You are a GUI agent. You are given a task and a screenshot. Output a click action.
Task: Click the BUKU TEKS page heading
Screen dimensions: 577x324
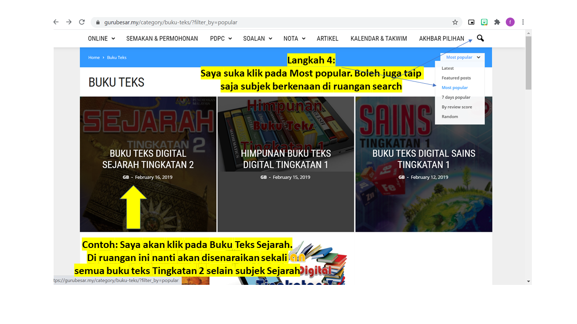point(116,82)
